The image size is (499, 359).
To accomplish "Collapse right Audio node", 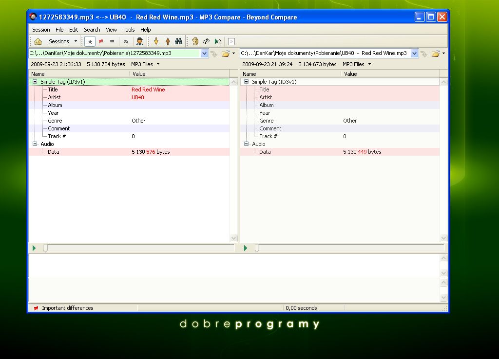I will [x=246, y=144].
